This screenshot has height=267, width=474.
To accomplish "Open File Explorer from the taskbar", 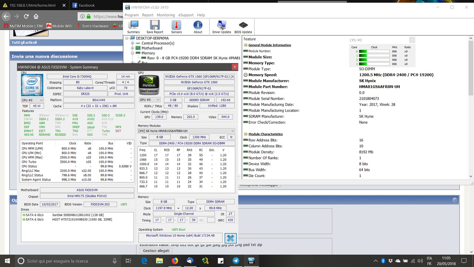I will [x=159, y=260].
